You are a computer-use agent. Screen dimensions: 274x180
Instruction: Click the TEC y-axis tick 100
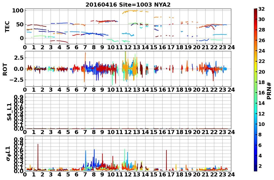click(18, 11)
